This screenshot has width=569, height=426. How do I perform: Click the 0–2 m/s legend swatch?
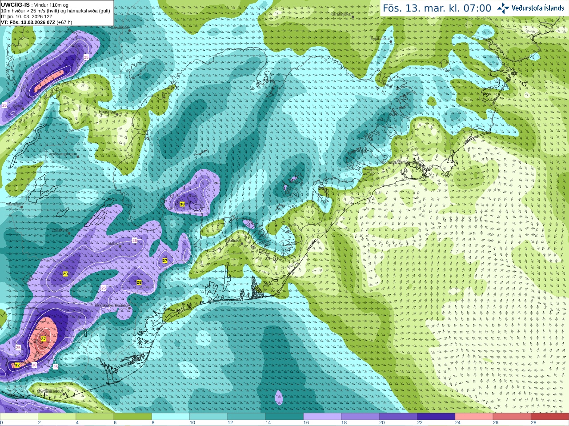click(19, 417)
